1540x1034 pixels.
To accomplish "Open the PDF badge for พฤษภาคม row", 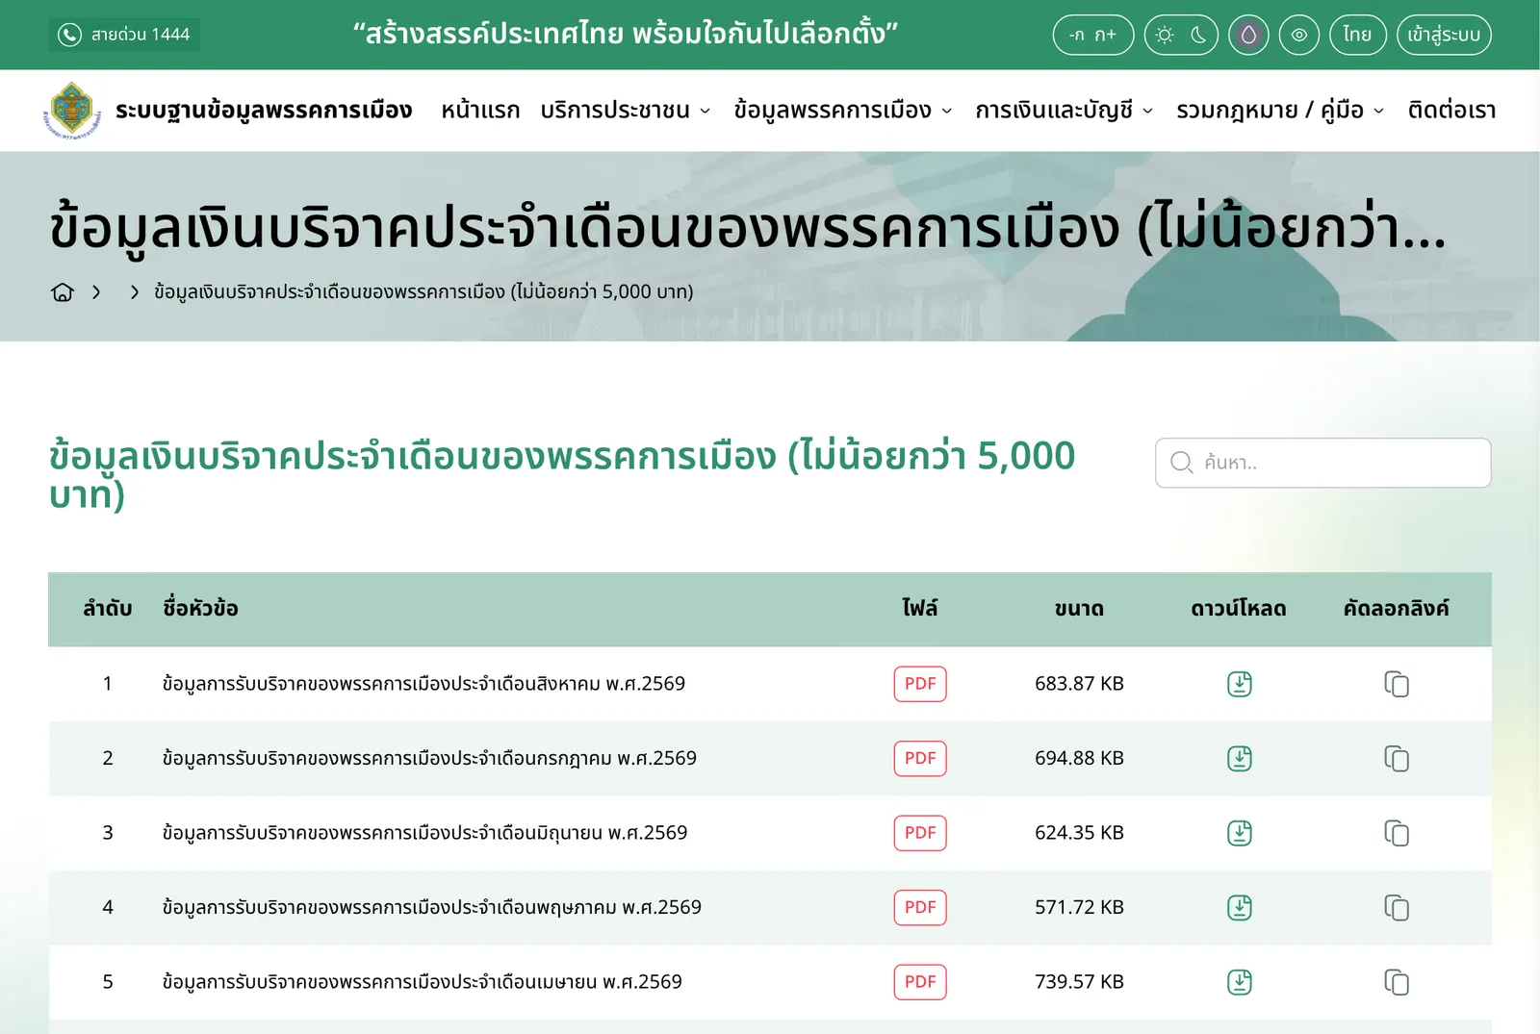I will tap(920, 907).
